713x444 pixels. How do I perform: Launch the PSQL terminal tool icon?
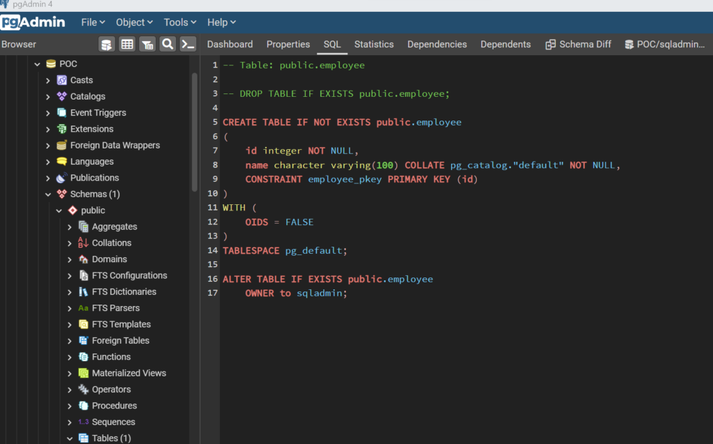(x=187, y=44)
